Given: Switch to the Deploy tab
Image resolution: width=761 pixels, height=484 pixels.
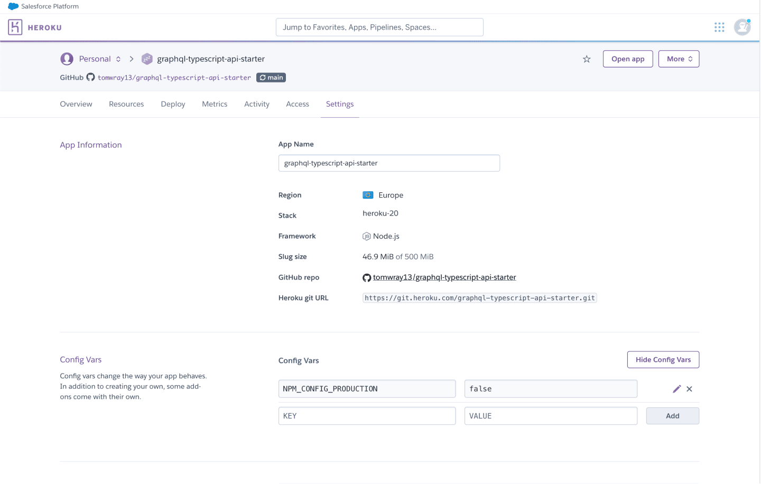Looking at the screenshot, I should pyautogui.click(x=173, y=104).
